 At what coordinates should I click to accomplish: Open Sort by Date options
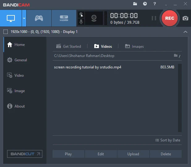click(168, 140)
